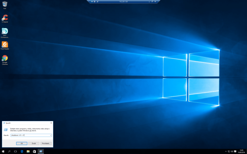Screen dimensions: 247x154
Task: Expand the Otevřít command history dropdown
Action: [x=51, y=135]
